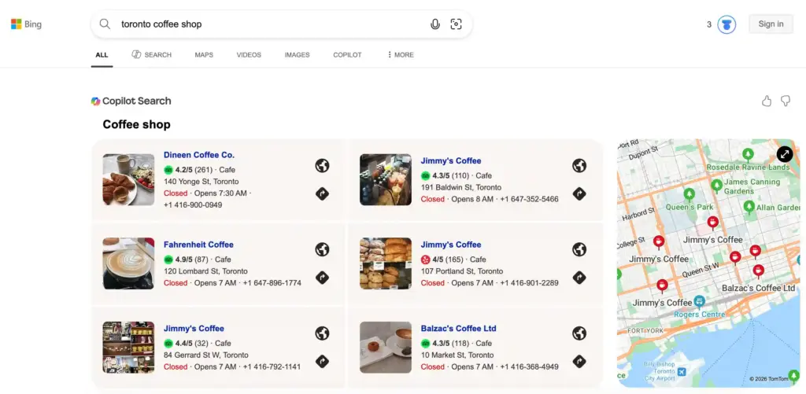
Task: Open website for Jimmy's Coffee Baldwin St
Action: pos(579,165)
